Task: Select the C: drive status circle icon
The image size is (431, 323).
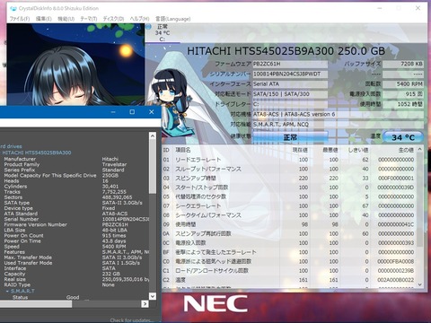Action: tap(148, 27)
